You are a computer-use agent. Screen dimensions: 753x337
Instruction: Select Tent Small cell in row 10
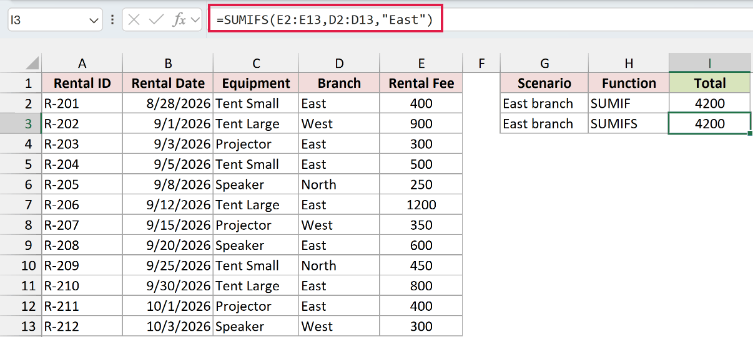tap(256, 265)
